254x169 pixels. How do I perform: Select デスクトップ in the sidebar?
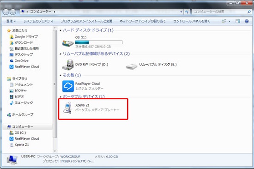[21, 54]
